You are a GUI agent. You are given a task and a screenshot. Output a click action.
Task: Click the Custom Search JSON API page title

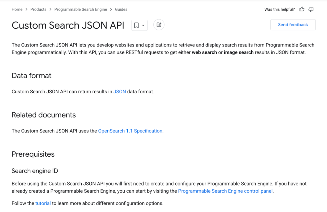[68, 25]
